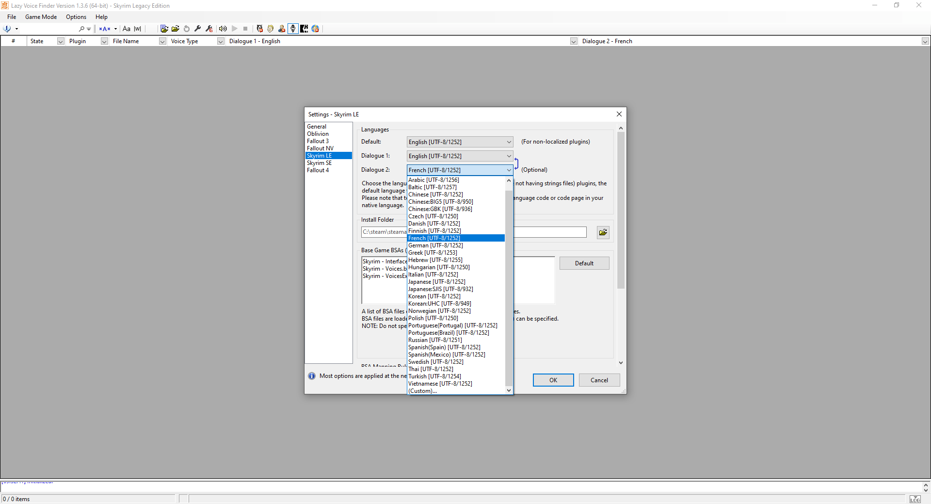Click the Default BSA list button
The image size is (931, 504).
[584, 263]
